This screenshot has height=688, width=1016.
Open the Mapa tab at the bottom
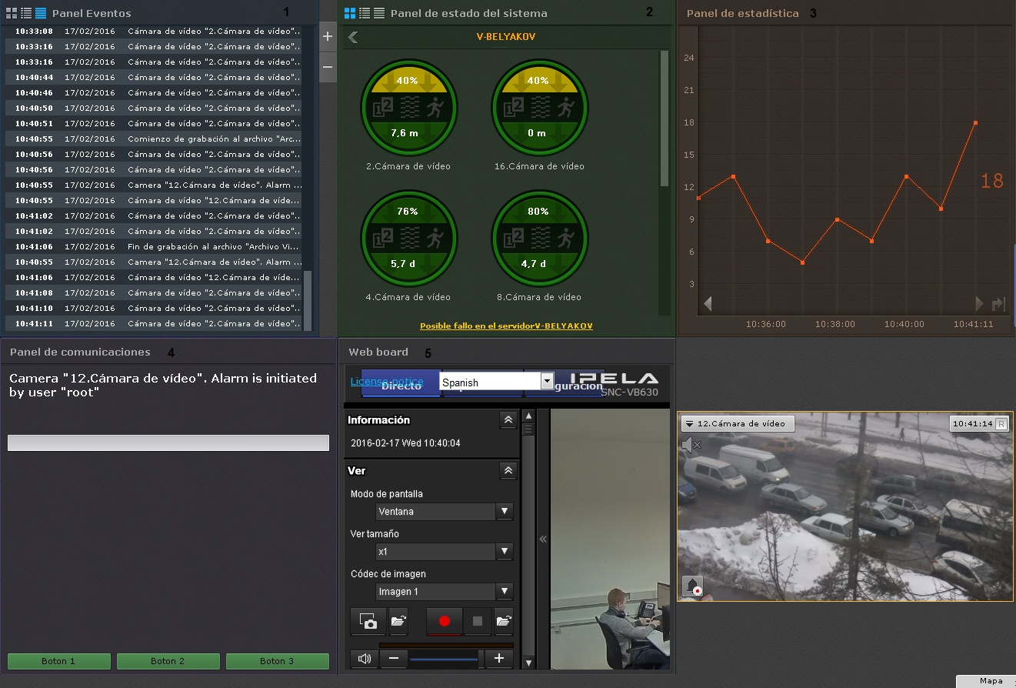(991, 681)
